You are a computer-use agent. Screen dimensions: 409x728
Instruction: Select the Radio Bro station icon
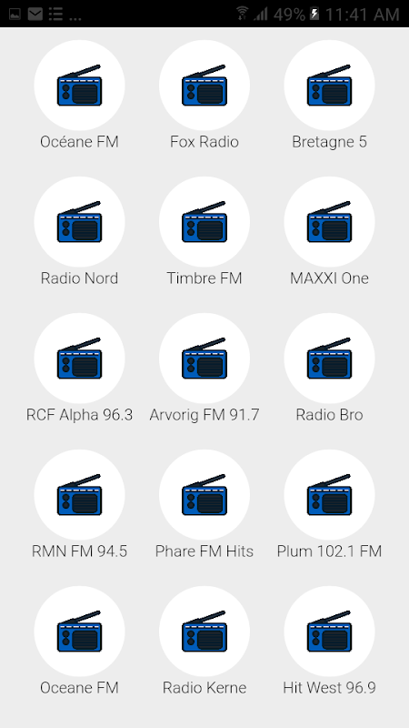(329, 359)
